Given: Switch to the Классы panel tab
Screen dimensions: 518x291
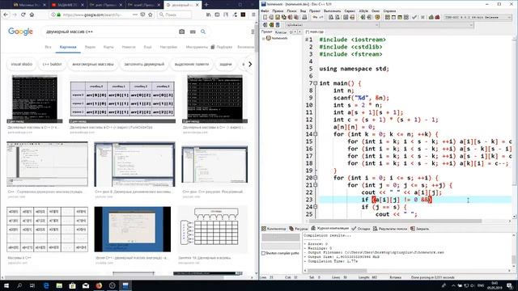Looking at the screenshot, I should 281,32.
